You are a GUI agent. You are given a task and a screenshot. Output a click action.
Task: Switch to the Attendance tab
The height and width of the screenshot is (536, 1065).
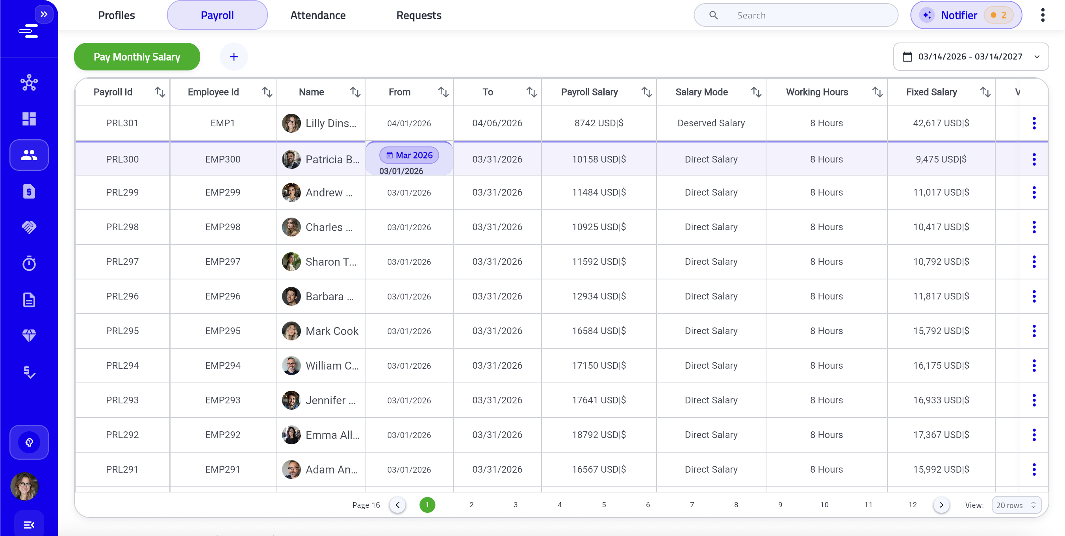point(318,15)
